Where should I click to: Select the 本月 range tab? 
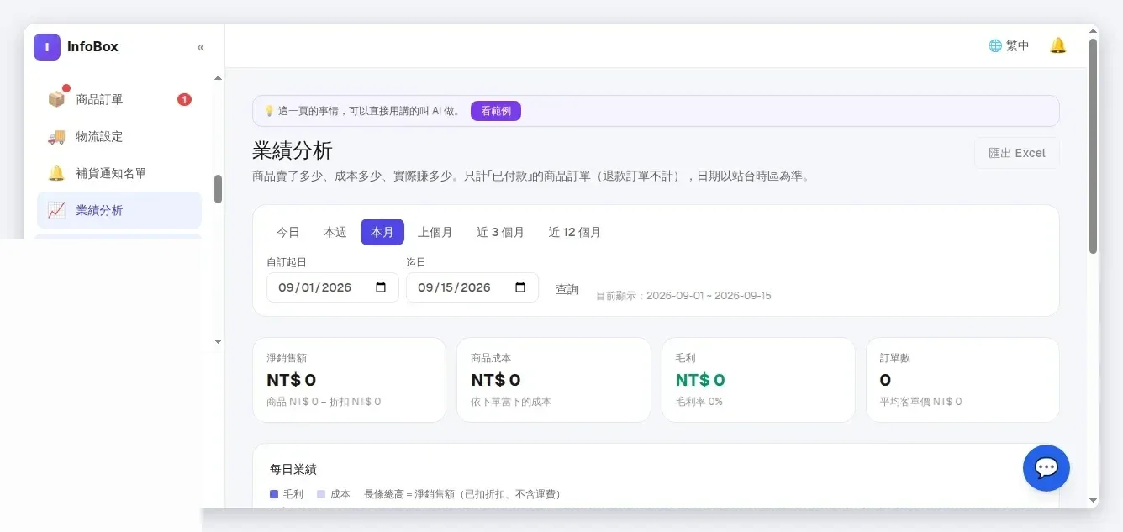click(382, 232)
